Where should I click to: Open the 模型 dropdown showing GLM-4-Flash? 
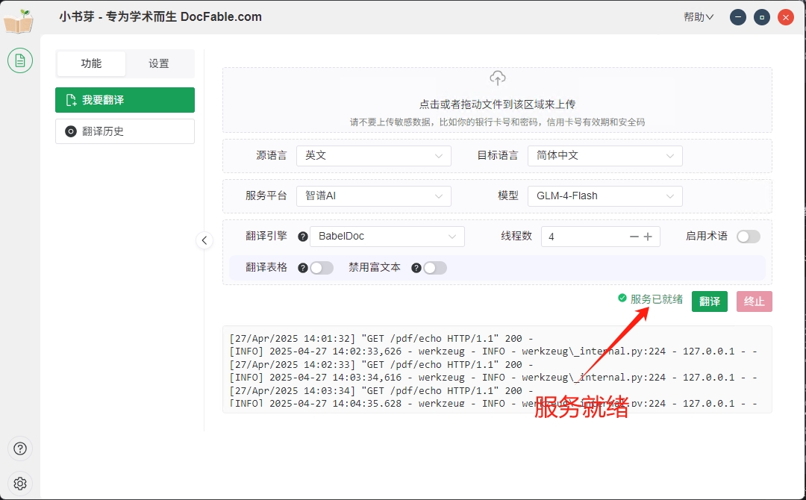point(604,196)
